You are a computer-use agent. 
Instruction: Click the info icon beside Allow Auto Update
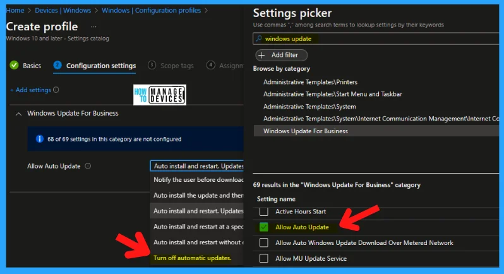(x=88, y=166)
